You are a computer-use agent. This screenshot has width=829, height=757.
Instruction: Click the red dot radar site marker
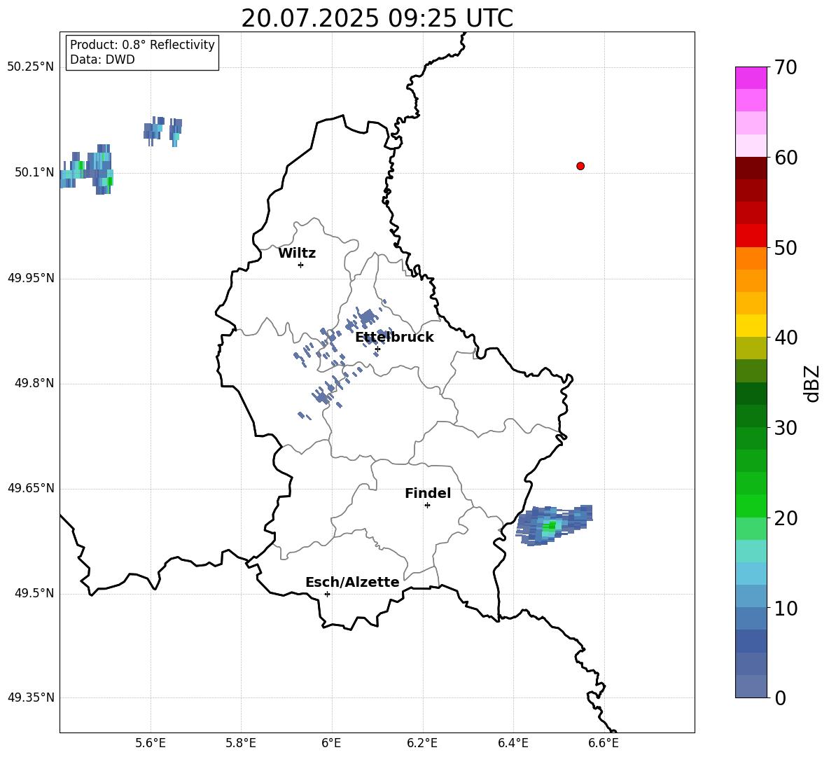coord(580,166)
